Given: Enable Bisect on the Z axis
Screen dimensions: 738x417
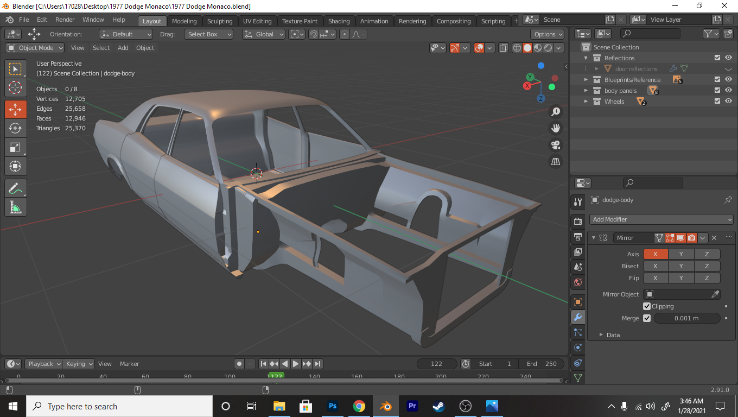Looking at the screenshot, I should click(707, 266).
